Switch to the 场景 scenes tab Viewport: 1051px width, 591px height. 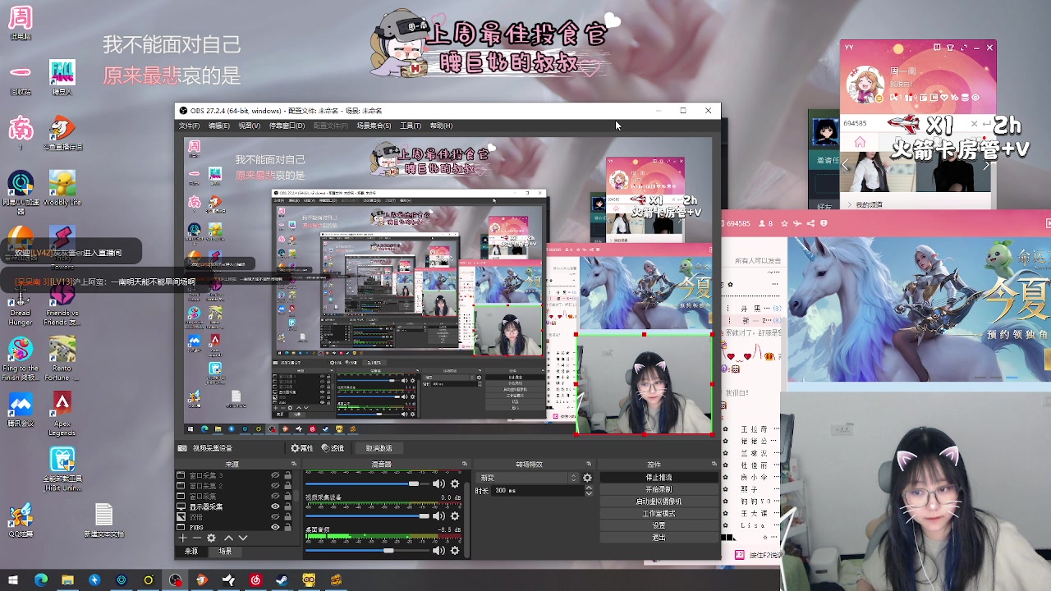pos(225,552)
